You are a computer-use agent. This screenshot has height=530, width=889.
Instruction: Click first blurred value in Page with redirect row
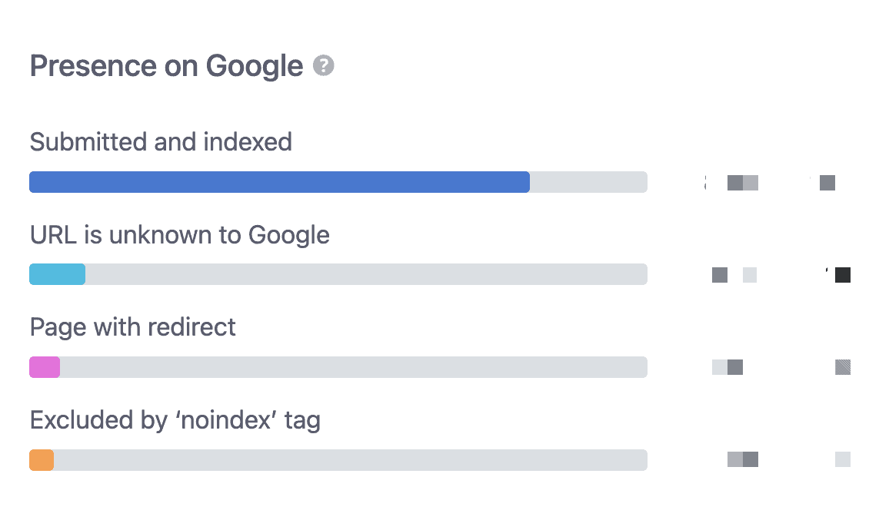click(728, 367)
